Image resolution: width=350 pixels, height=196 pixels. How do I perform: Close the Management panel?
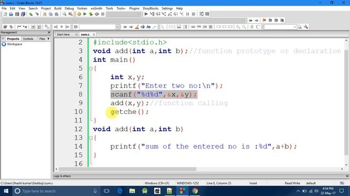[49, 33]
